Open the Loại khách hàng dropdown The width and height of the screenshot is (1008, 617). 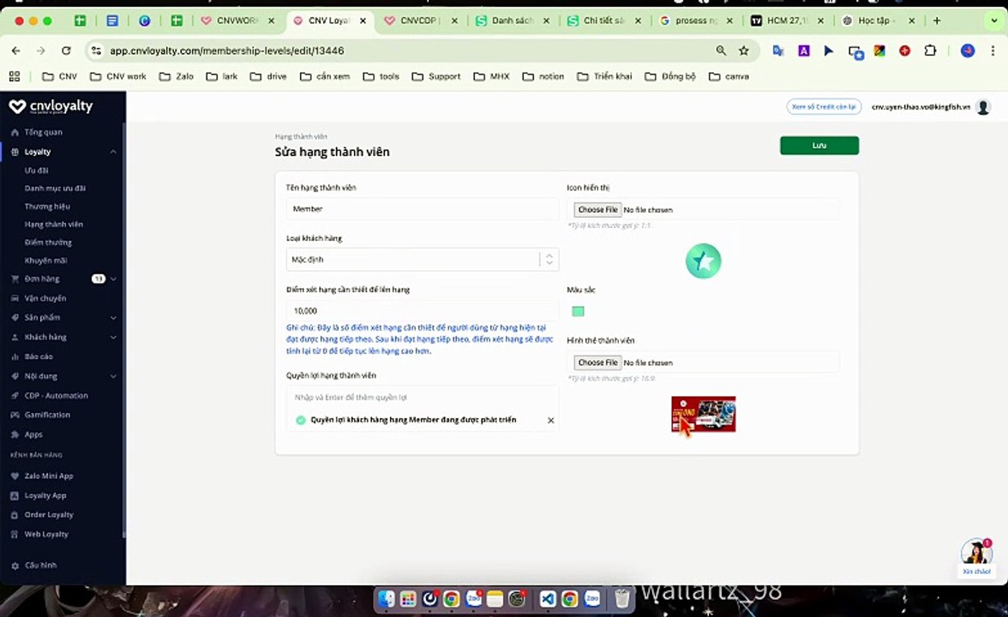click(x=423, y=259)
